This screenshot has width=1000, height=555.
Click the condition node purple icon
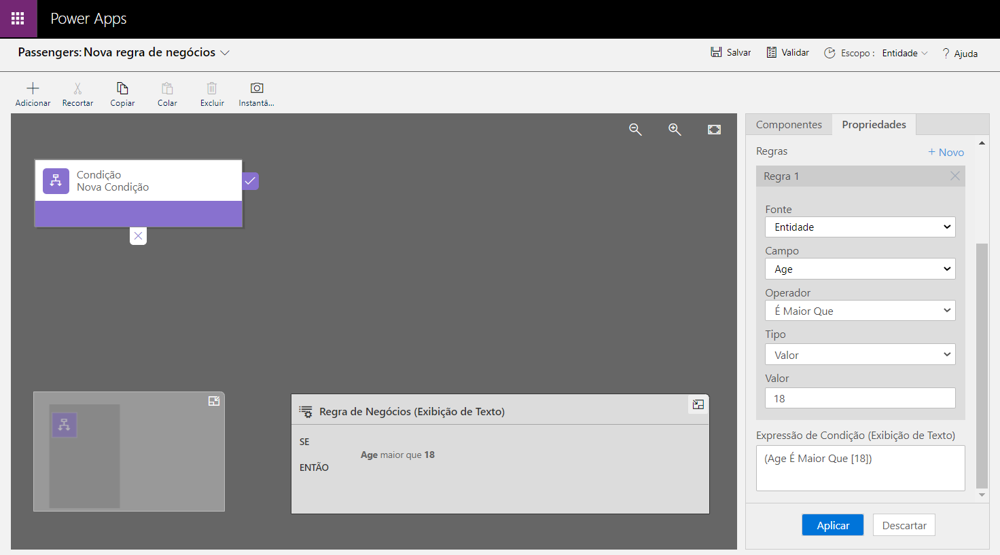(56, 181)
